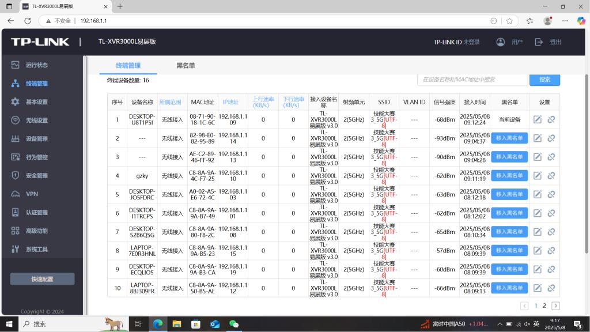
Task: Click the page scrollbar on right edge
Action: point(586,164)
